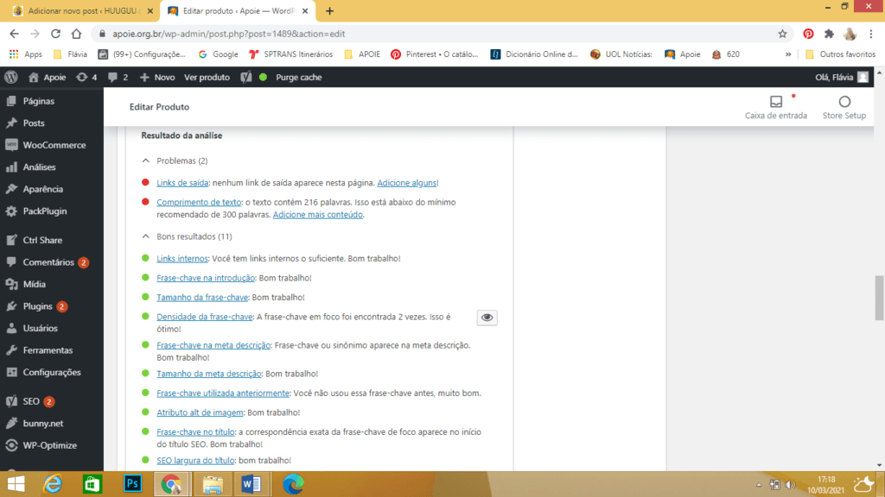885x497 pixels.
Task: Go to browser home page icon
Action: click(76, 34)
